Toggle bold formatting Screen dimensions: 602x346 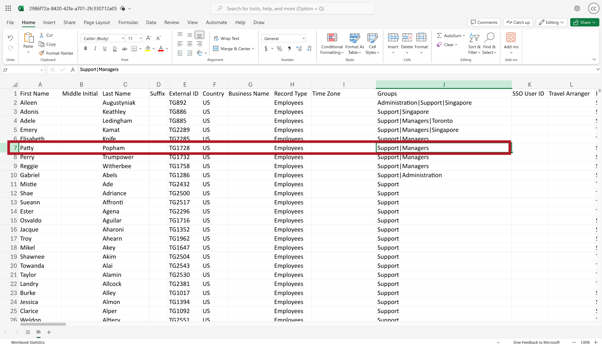pos(85,48)
